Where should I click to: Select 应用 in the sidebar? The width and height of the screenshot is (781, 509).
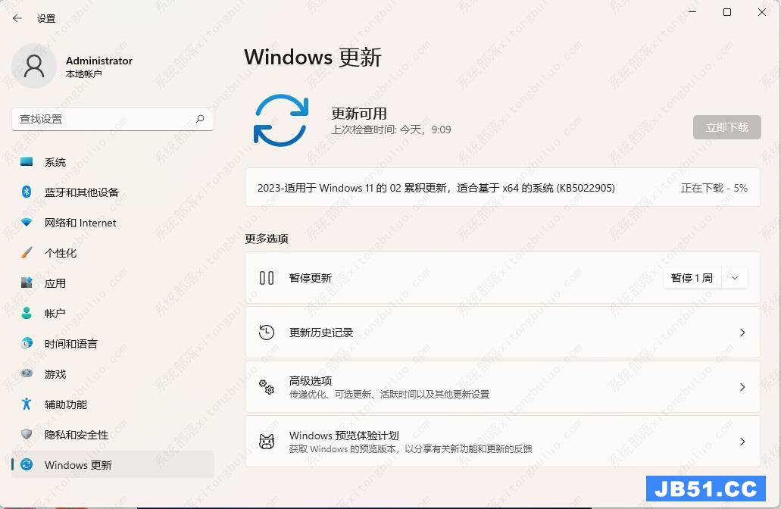tap(55, 283)
